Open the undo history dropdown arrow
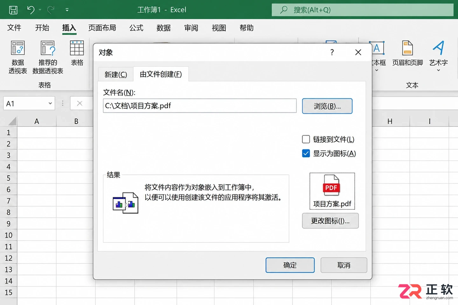The width and height of the screenshot is (458, 305). 40,10
